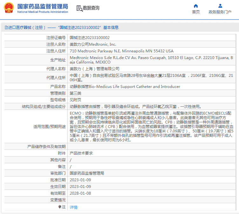
Task: Click the 首页 home icon
Action: [196, 6]
